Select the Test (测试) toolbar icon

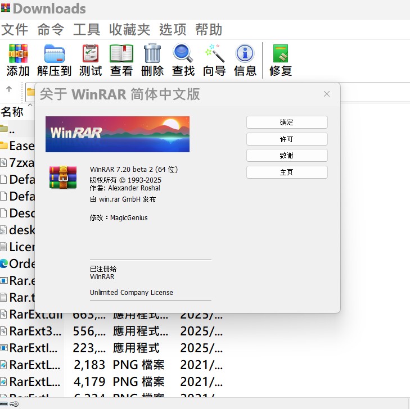91,54
